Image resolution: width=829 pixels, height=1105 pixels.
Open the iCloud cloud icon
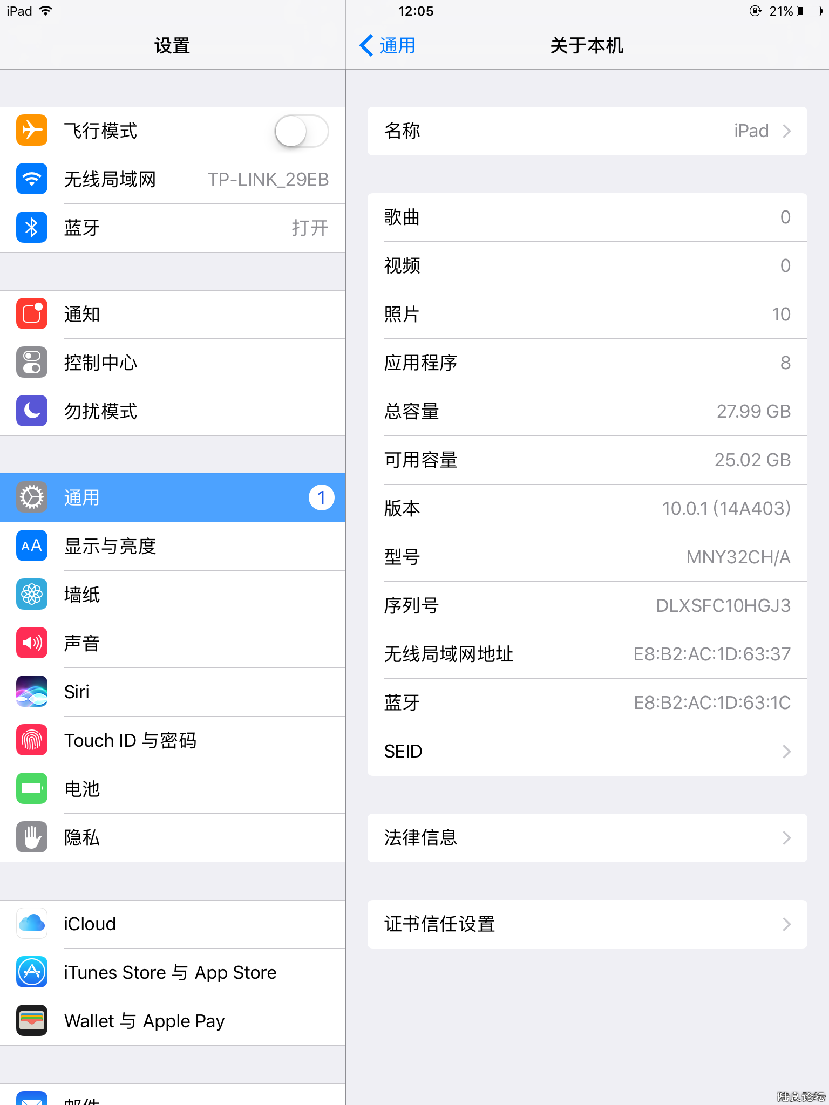point(32,924)
